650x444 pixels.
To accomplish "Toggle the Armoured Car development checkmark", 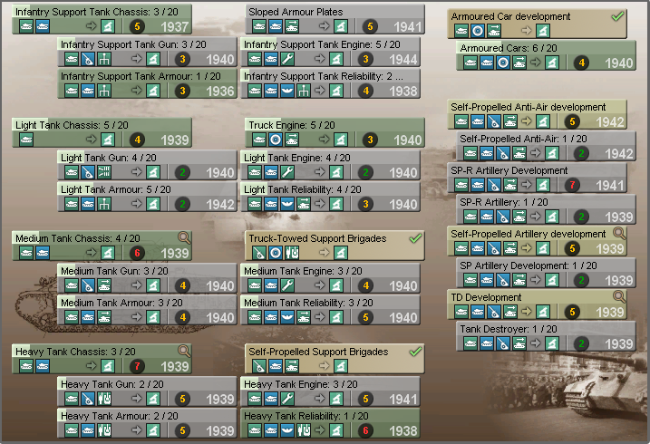I will point(618,16).
